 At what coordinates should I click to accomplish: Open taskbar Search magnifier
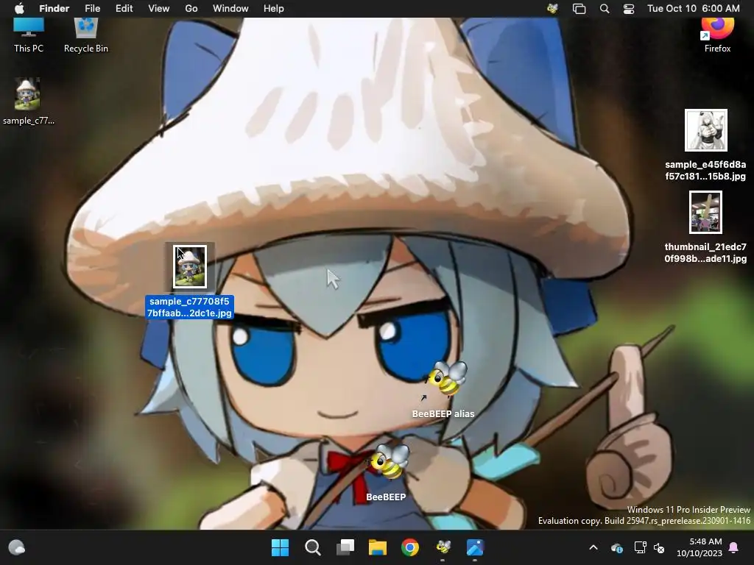pyautogui.click(x=312, y=547)
